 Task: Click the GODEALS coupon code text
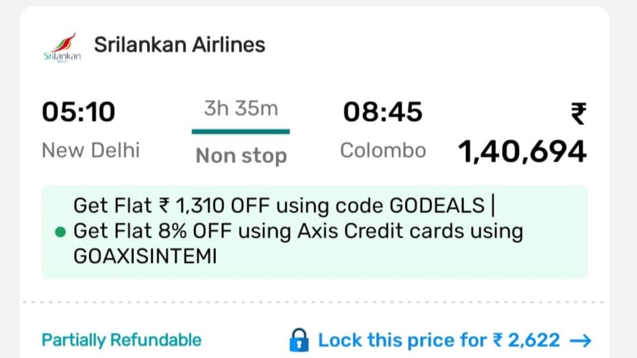pos(436,205)
